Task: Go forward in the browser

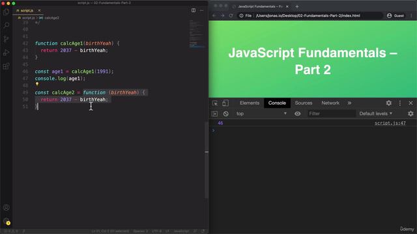Action: point(223,16)
